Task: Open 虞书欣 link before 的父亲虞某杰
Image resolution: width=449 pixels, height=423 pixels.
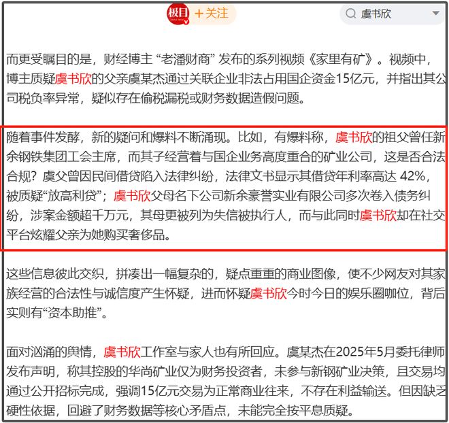Action: pos(74,78)
